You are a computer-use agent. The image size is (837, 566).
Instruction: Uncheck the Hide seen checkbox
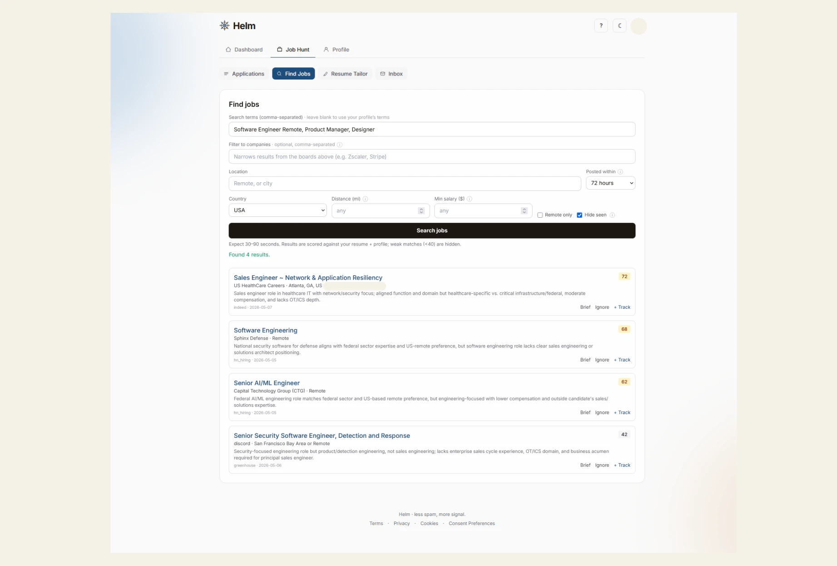tap(579, 215)
